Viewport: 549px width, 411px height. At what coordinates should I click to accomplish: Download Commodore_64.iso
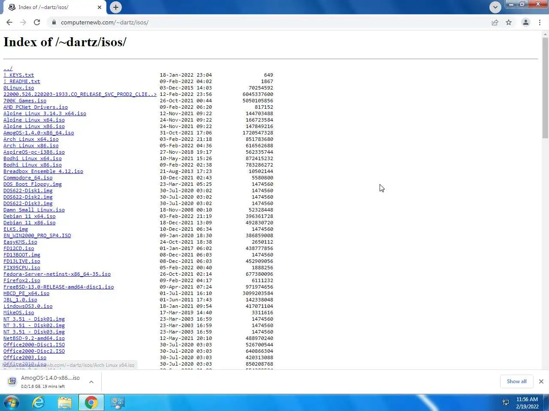28,178
